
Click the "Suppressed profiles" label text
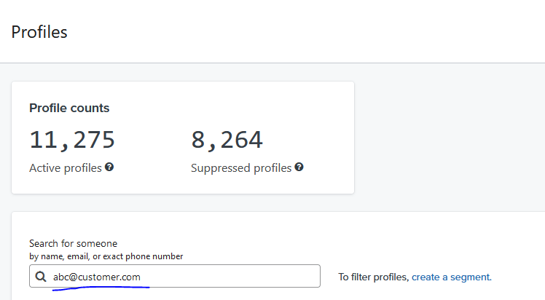coord(240,168)
